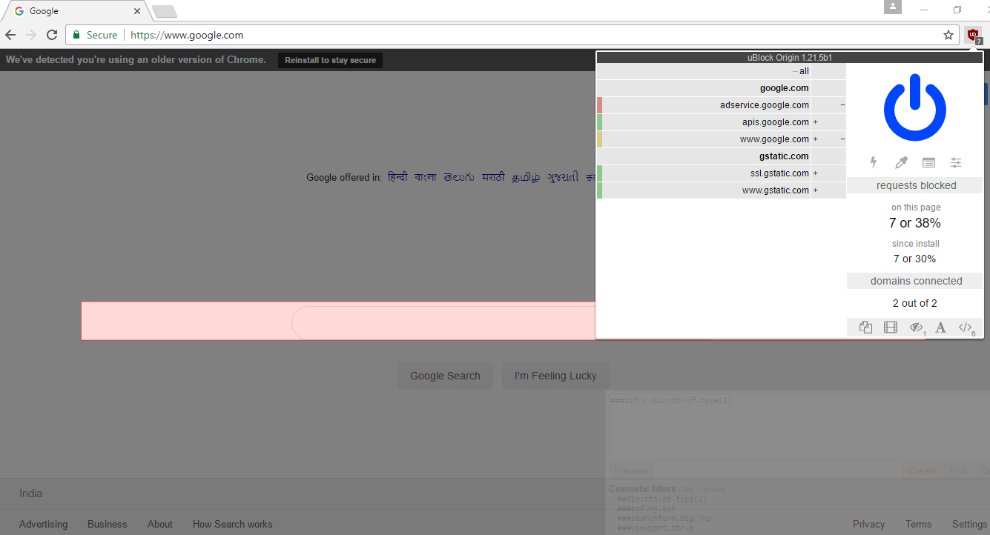Click the Create button in picker dialog
990x535 pixels.
[923, 471]
